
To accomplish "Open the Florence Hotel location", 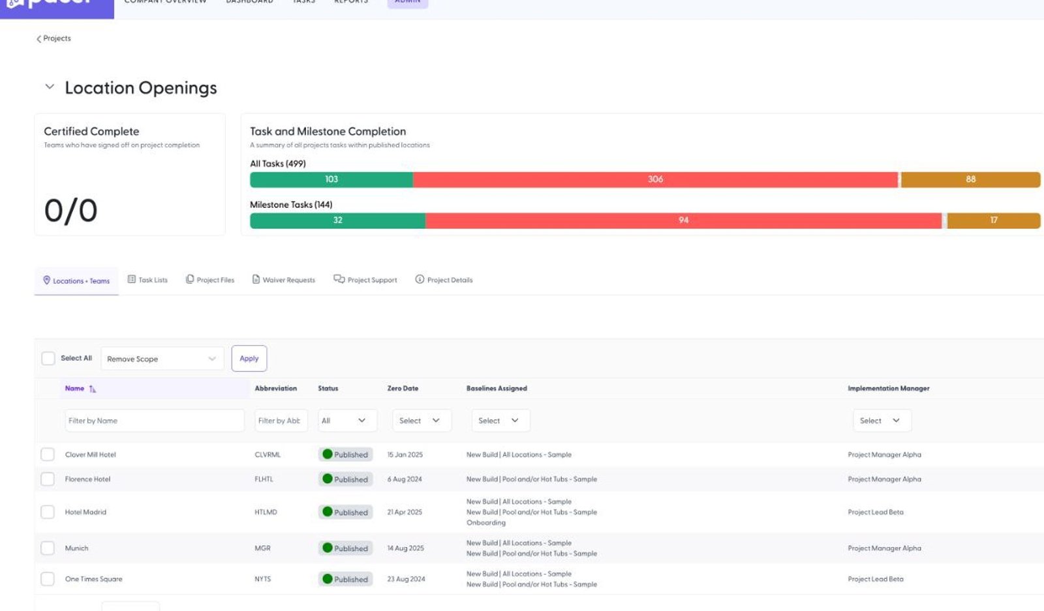I will click(88, 479).
